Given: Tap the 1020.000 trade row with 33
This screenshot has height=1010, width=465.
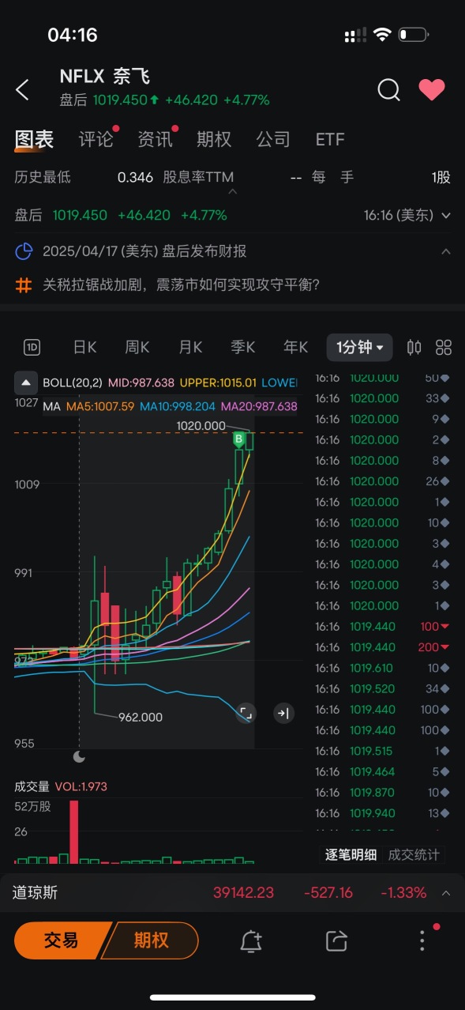Looking at the screenshot, I should (x=383, y=398).
